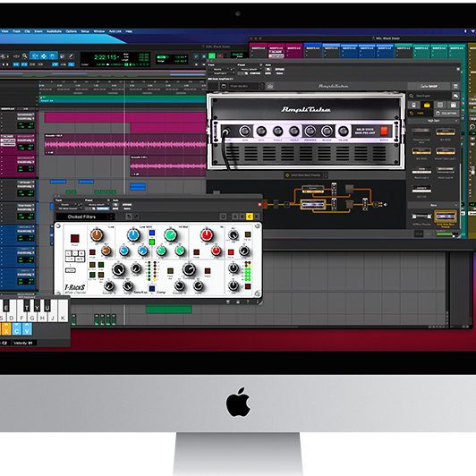
Task: Open the Clip menu
Action: (x=28, y=31)
